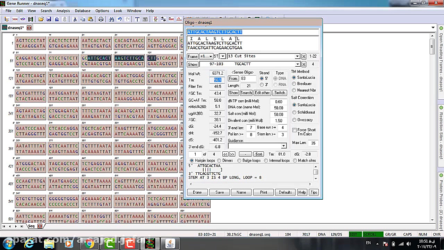Select the Breslauer TM method
The image size is (444, 250).
[294, 84]
